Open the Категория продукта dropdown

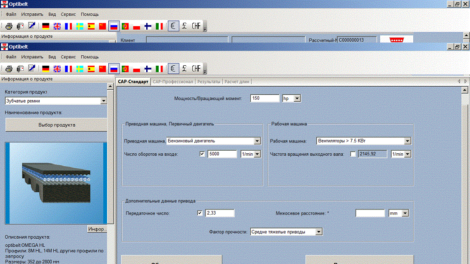click(103, 101)
